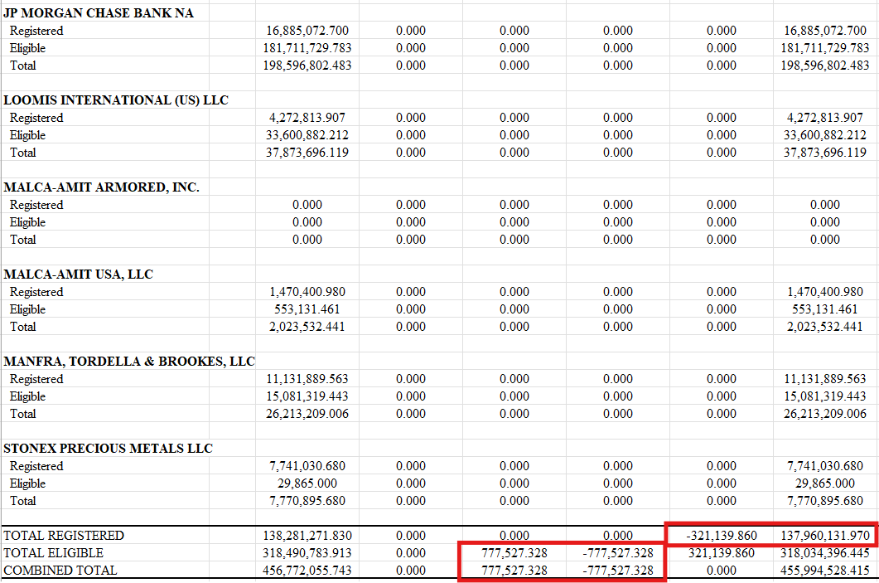Select the MALCA-AMIT USA, LLC heading cell
The height and width of the screenshot is (583, 879).
coord(79,274)
